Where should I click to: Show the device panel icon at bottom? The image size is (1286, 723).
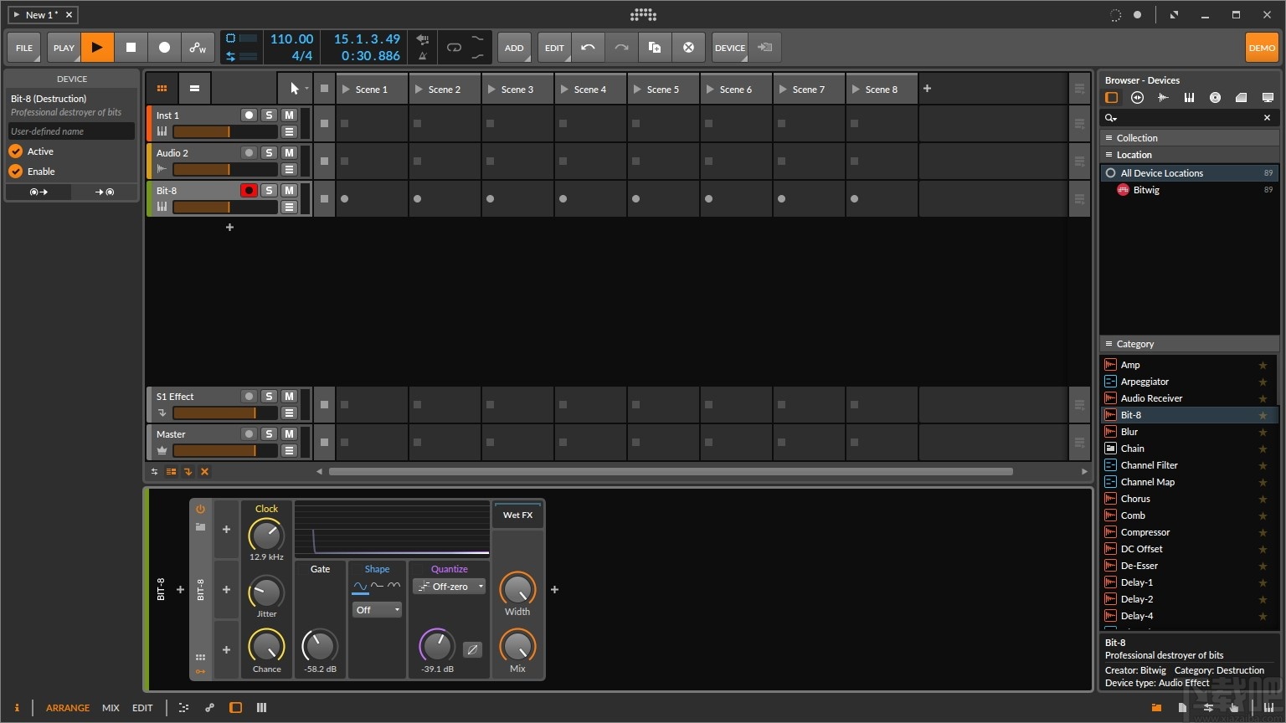click(235, 708)
